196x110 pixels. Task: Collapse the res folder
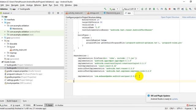2,41
